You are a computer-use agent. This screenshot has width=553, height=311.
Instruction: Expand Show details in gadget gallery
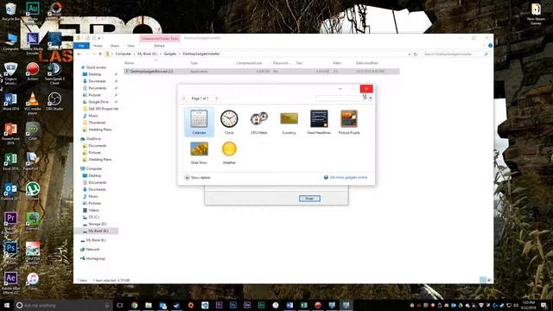tap(197, 177)
